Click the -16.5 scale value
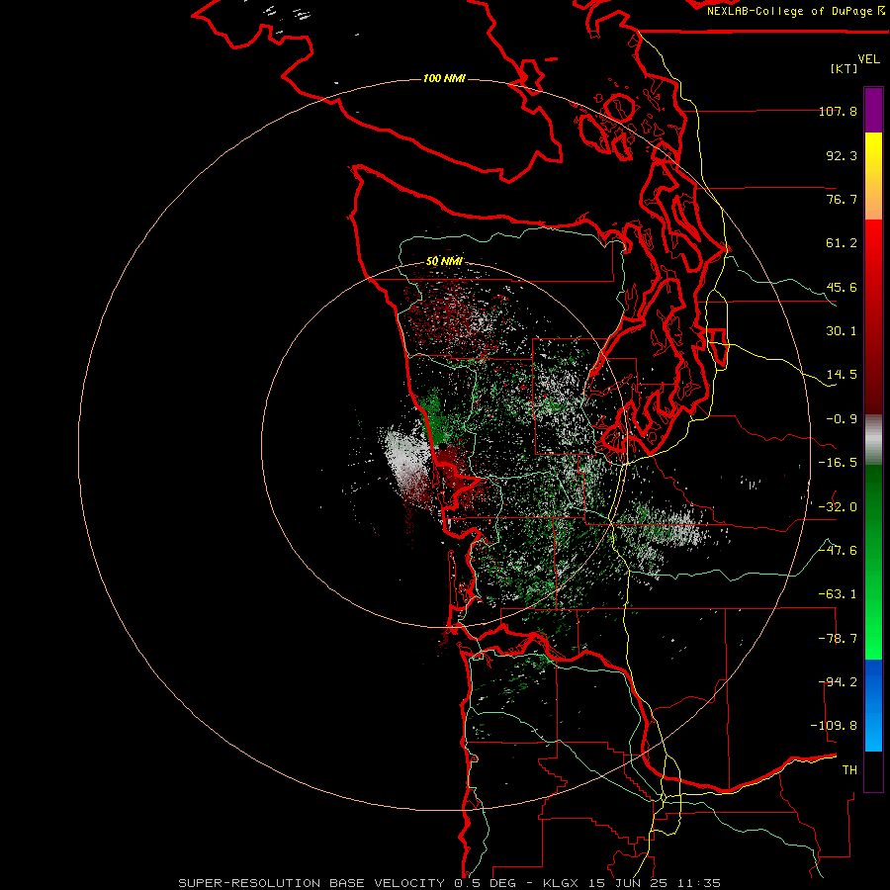890x890 pixels. (838, 463)
